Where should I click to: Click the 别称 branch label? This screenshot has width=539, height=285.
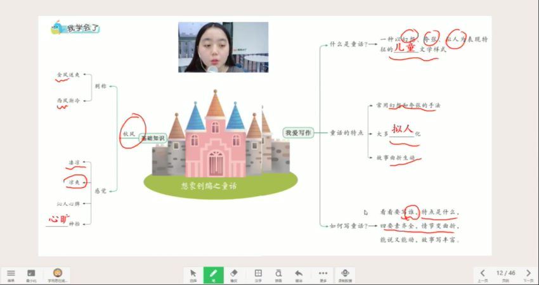click(x=101, y=86)
